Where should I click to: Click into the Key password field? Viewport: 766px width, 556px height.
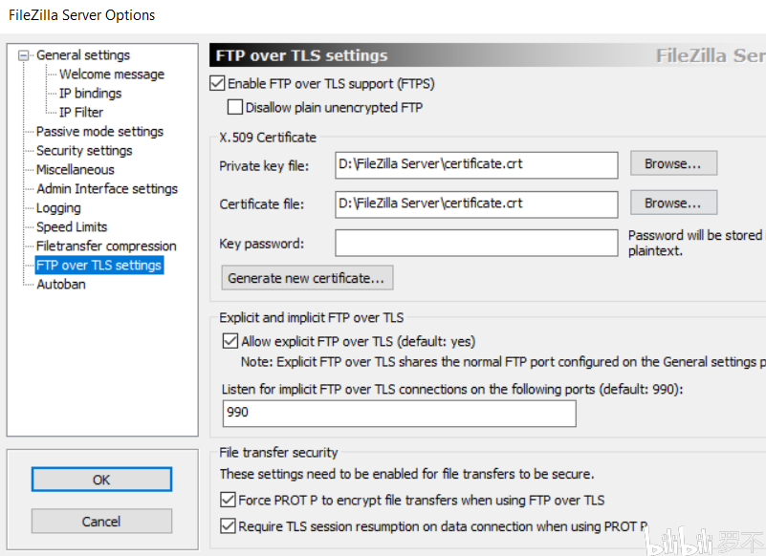coord(476,244)
